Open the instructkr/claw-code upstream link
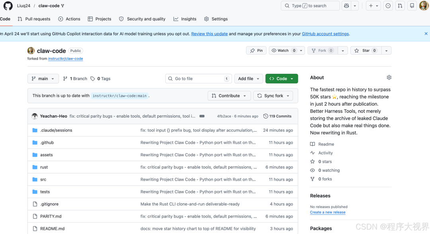This screenshot has width=430, height=234. (x=65, y=59)
